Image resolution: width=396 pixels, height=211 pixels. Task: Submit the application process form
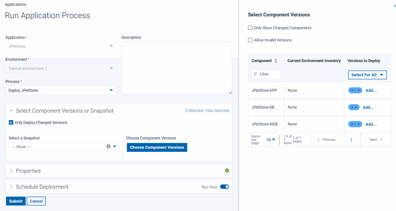16,201
